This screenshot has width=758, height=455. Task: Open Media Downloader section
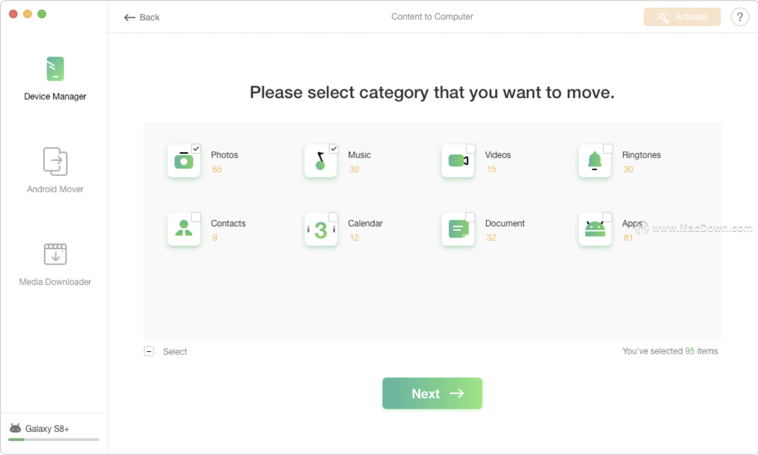[55, 263]
